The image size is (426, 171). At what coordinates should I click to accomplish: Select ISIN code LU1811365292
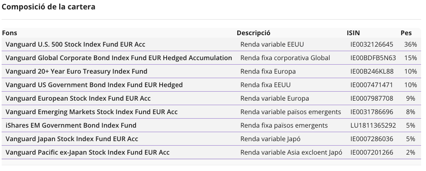(373, 125)
